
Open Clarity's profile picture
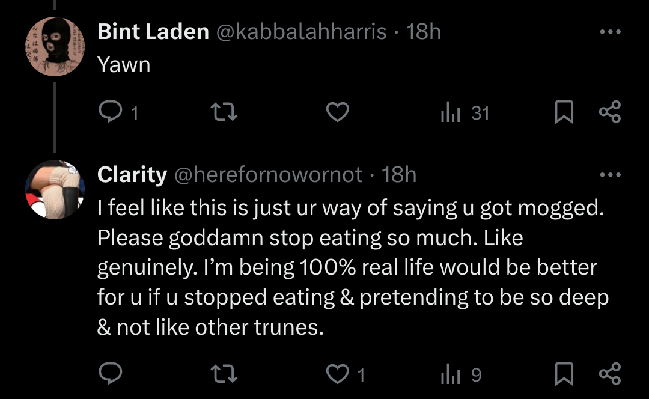(x=55, y=189)
